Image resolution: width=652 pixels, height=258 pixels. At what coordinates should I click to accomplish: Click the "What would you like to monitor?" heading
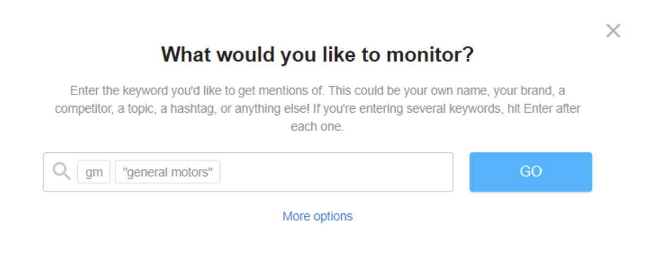317,55
